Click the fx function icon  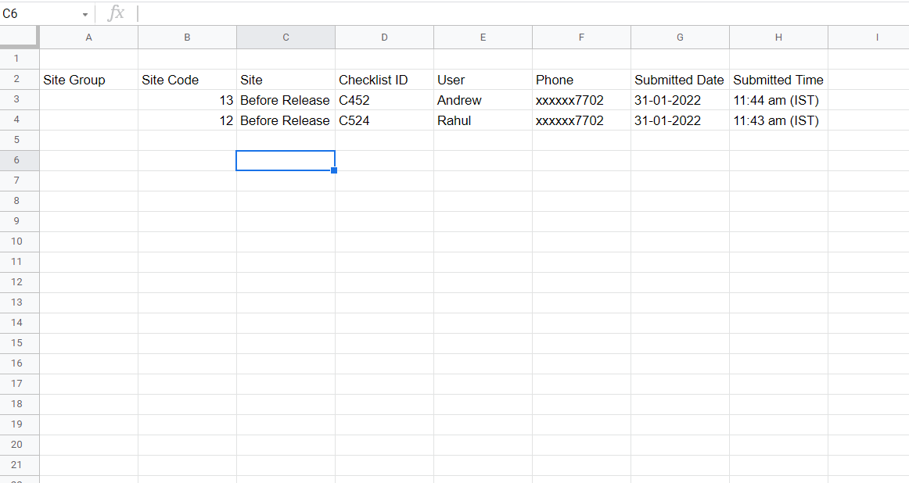(116, 13)
